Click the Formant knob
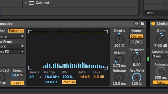The height and width of the screenshot is (94, 168). pos(136,58)
